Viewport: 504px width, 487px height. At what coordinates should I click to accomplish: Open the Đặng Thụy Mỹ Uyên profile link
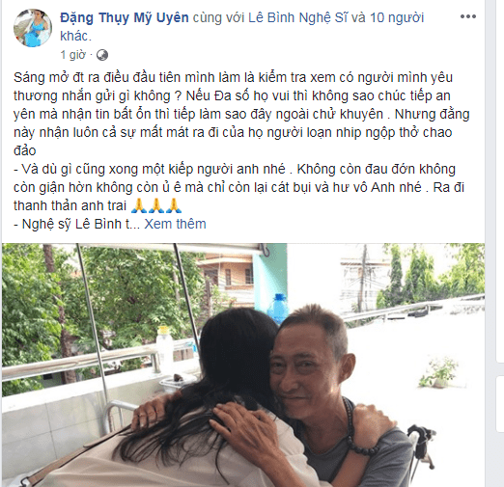[x=125, y=17]
